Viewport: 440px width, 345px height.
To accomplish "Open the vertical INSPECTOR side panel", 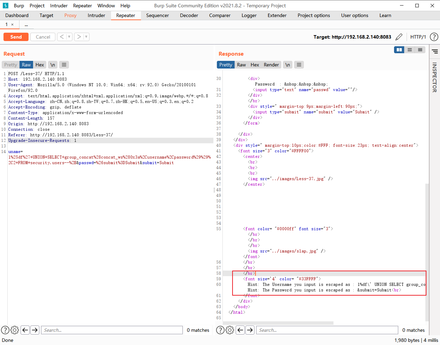I will point(434,77).
